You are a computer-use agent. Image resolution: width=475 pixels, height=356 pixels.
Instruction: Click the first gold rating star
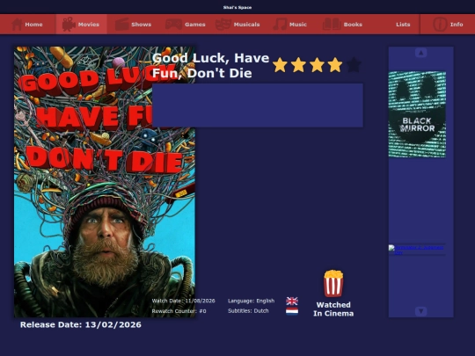pyautogui.click(x=280, y=65)
